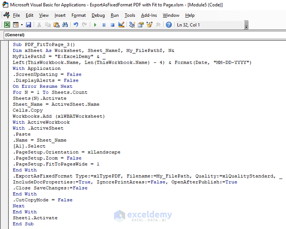The image size is (286, 229).
Task: Click the View Microsoft Excel icon
Action: point(7,24)
